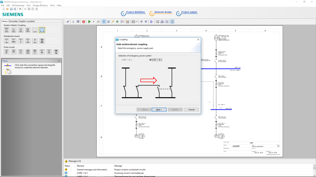Close the Coupling dialog with X
316x177 pixels.
click(x=198, y=40)
